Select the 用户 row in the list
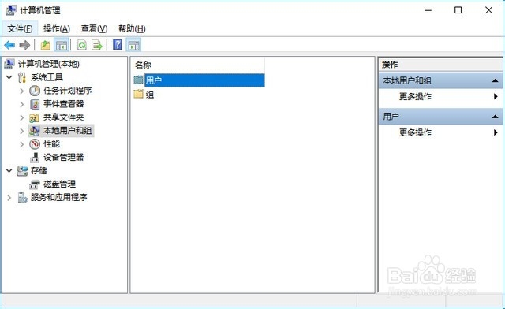 (x=199, y=80)
